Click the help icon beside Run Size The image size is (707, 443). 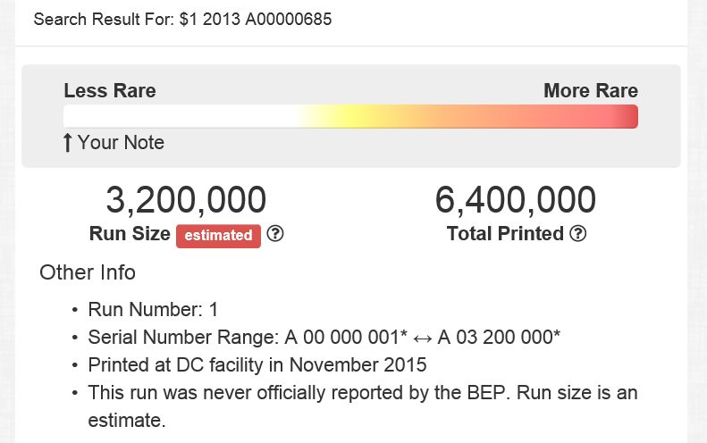click(275, 234)
